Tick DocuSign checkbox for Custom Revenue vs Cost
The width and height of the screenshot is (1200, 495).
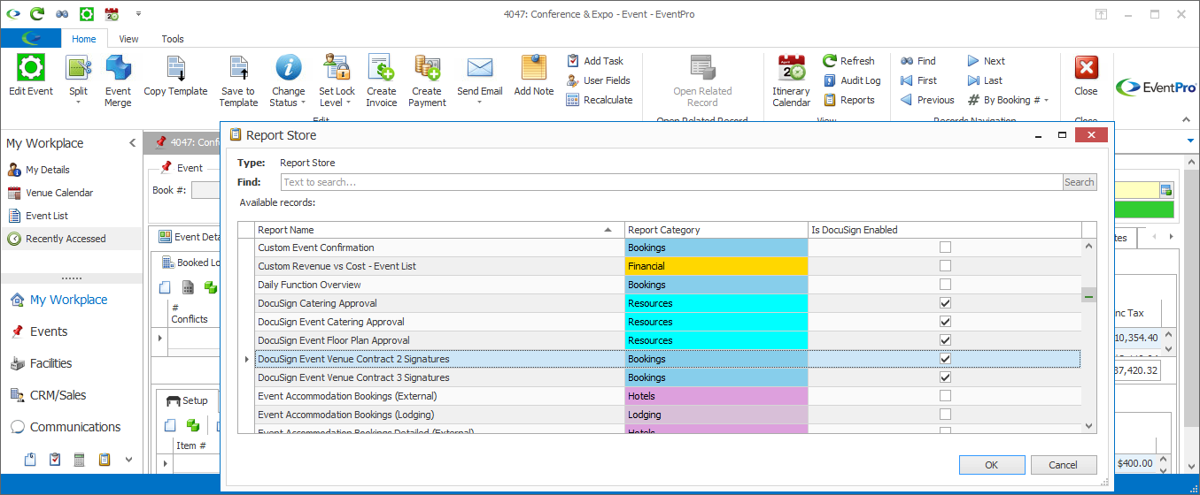pos(945,266)
